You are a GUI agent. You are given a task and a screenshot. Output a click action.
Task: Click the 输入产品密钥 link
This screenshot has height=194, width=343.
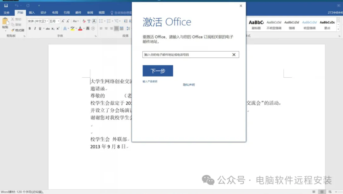(150, 81)
